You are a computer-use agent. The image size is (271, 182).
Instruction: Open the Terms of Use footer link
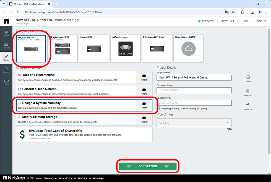tap(50, 178)
